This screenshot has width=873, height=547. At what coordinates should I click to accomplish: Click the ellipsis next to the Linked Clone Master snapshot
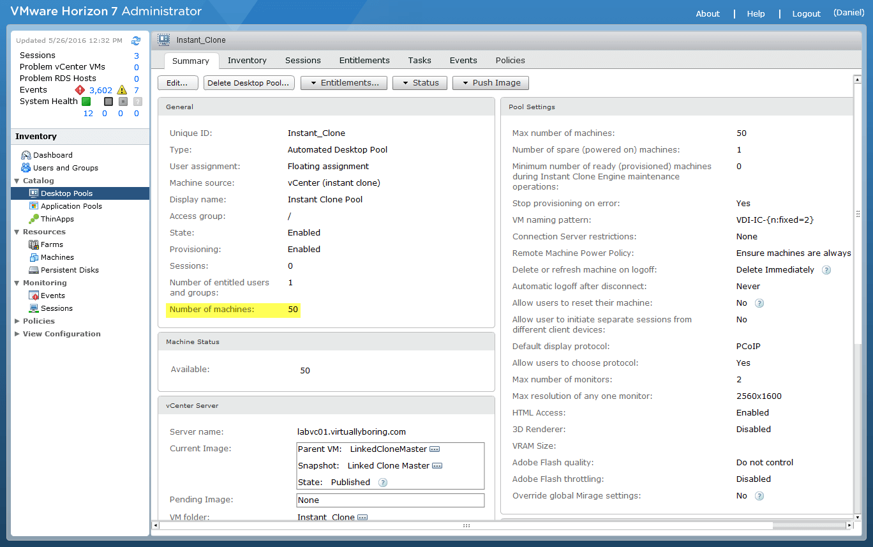point(437,466)
